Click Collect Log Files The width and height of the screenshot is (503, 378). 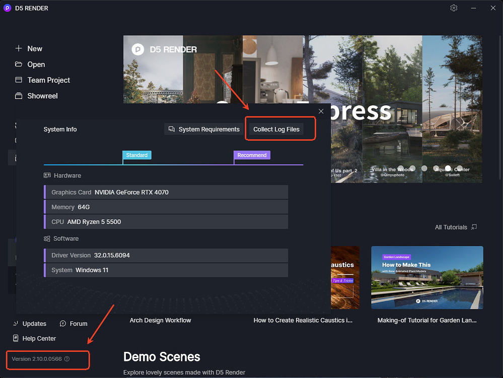(x=276, y=129)
